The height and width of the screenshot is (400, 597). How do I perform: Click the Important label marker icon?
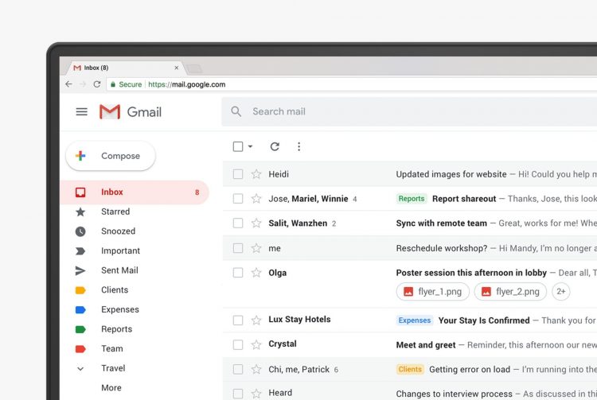pyautogui.click(x=80, y=251)
